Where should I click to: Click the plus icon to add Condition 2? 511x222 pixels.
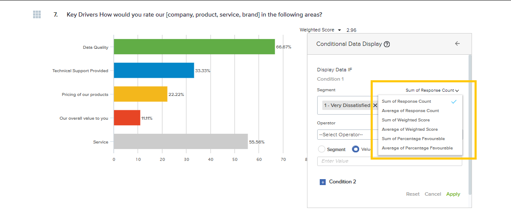(322, 182)
